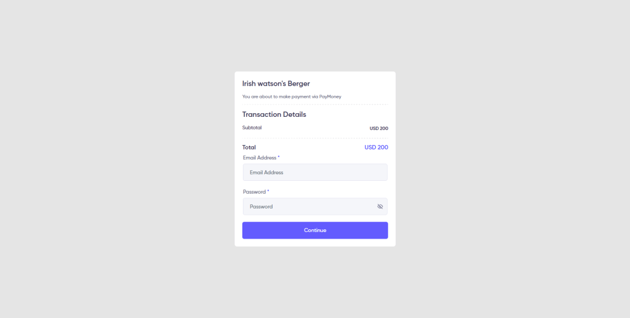Screen dimensions: 630x318
Task: Click the Subtotal label
Action: click(x=252, y=128)
